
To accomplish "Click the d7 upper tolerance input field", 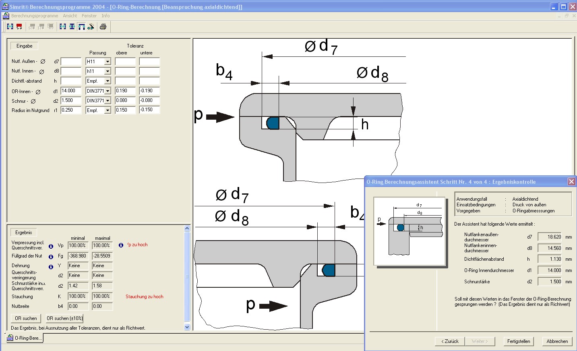I will [x=125, y=62].
